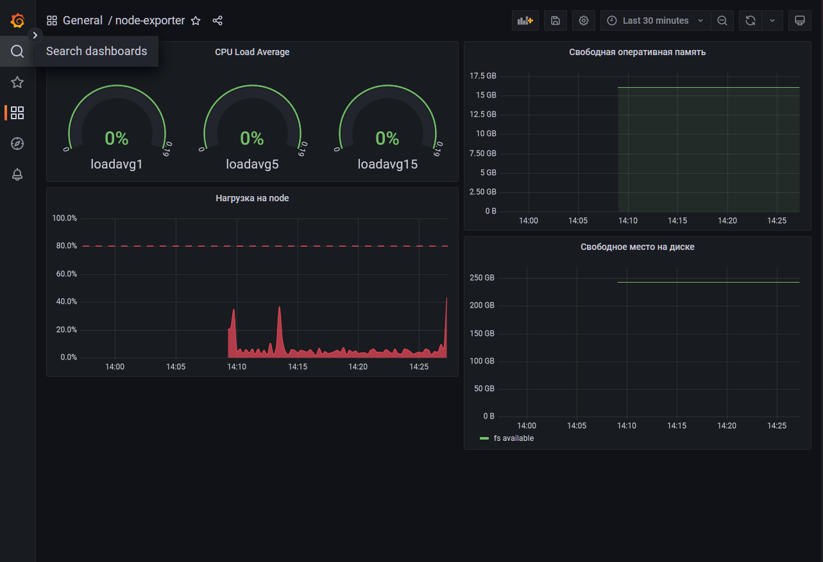Open the Нагрузка на node panel menu

point(252,198)
